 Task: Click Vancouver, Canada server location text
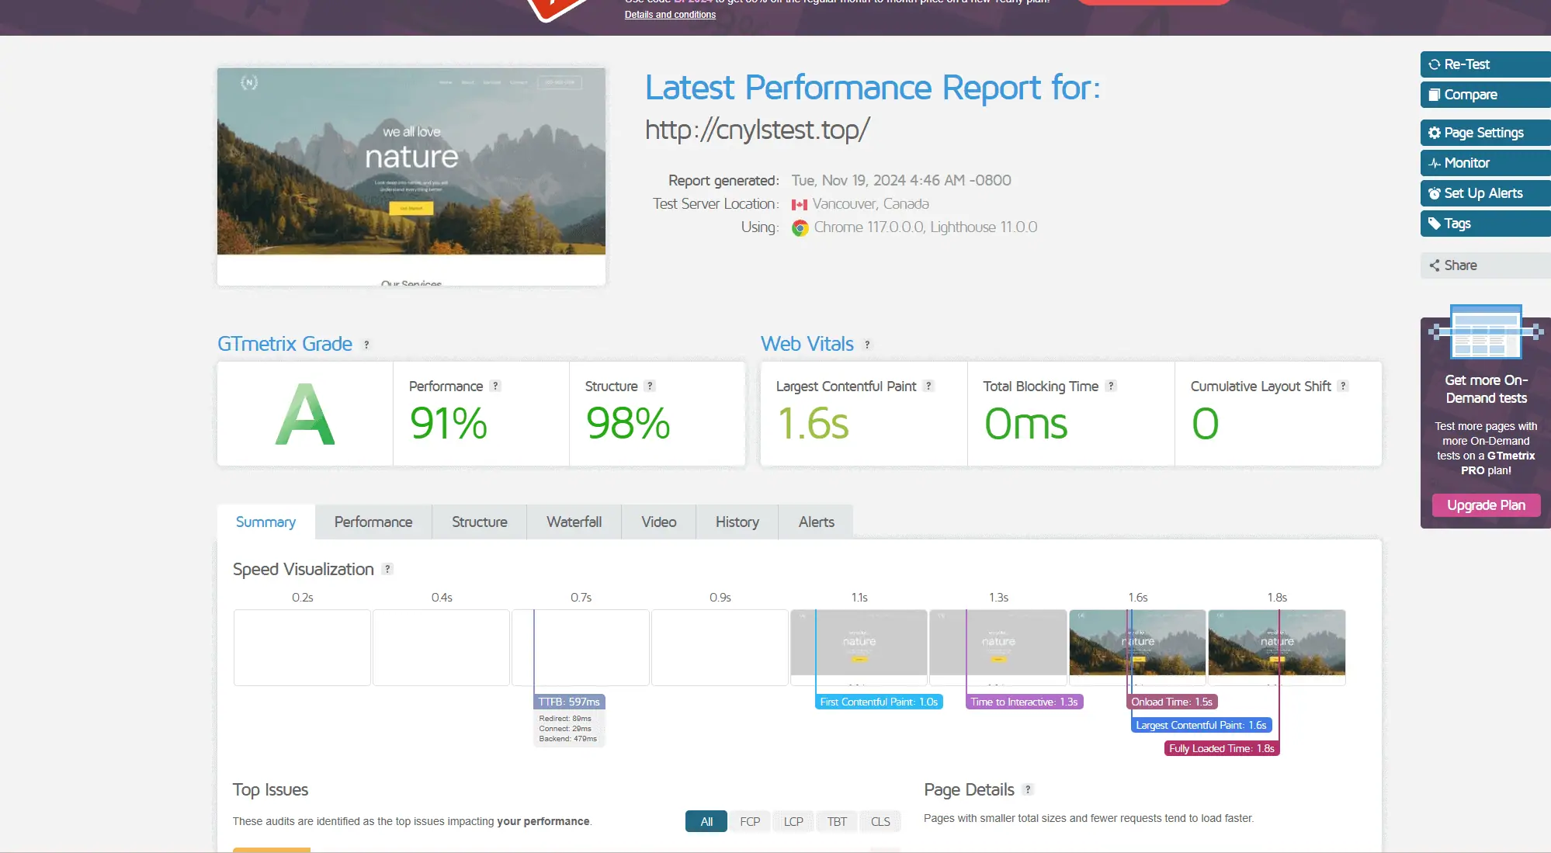871,204
